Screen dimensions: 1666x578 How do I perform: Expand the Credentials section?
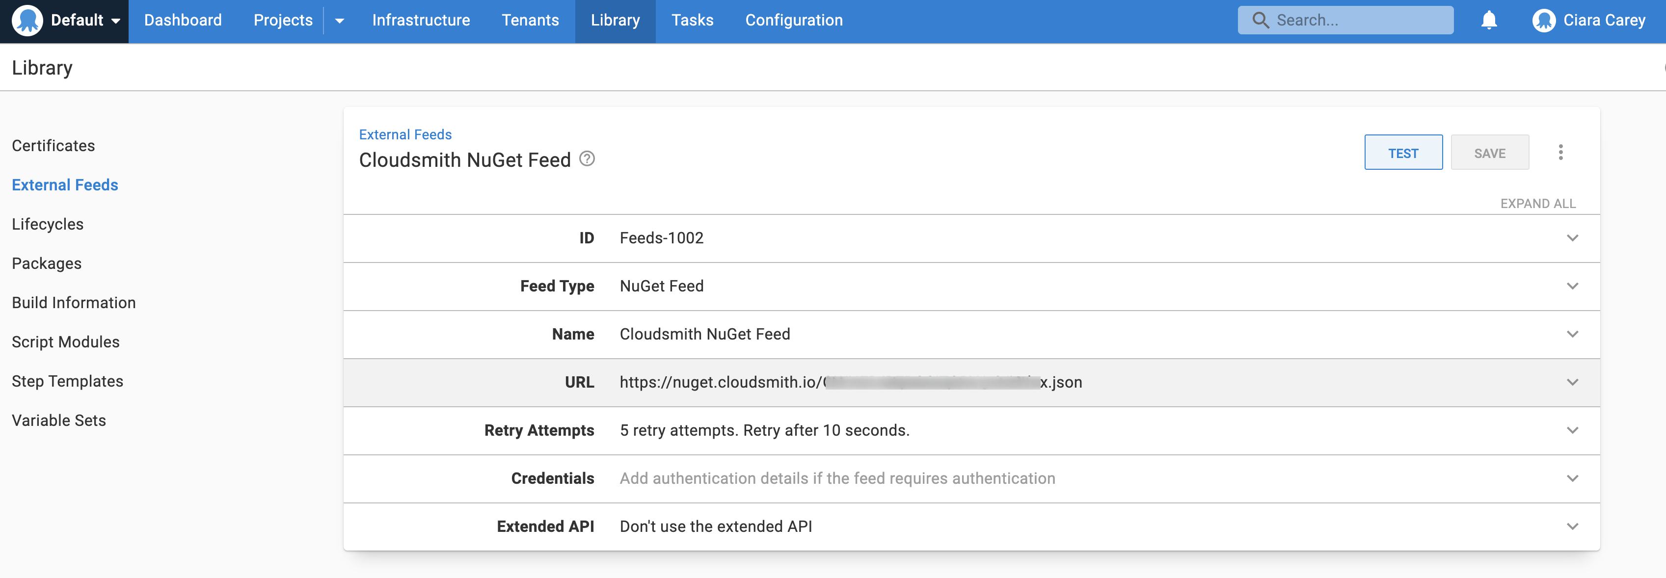[1573, 478]
